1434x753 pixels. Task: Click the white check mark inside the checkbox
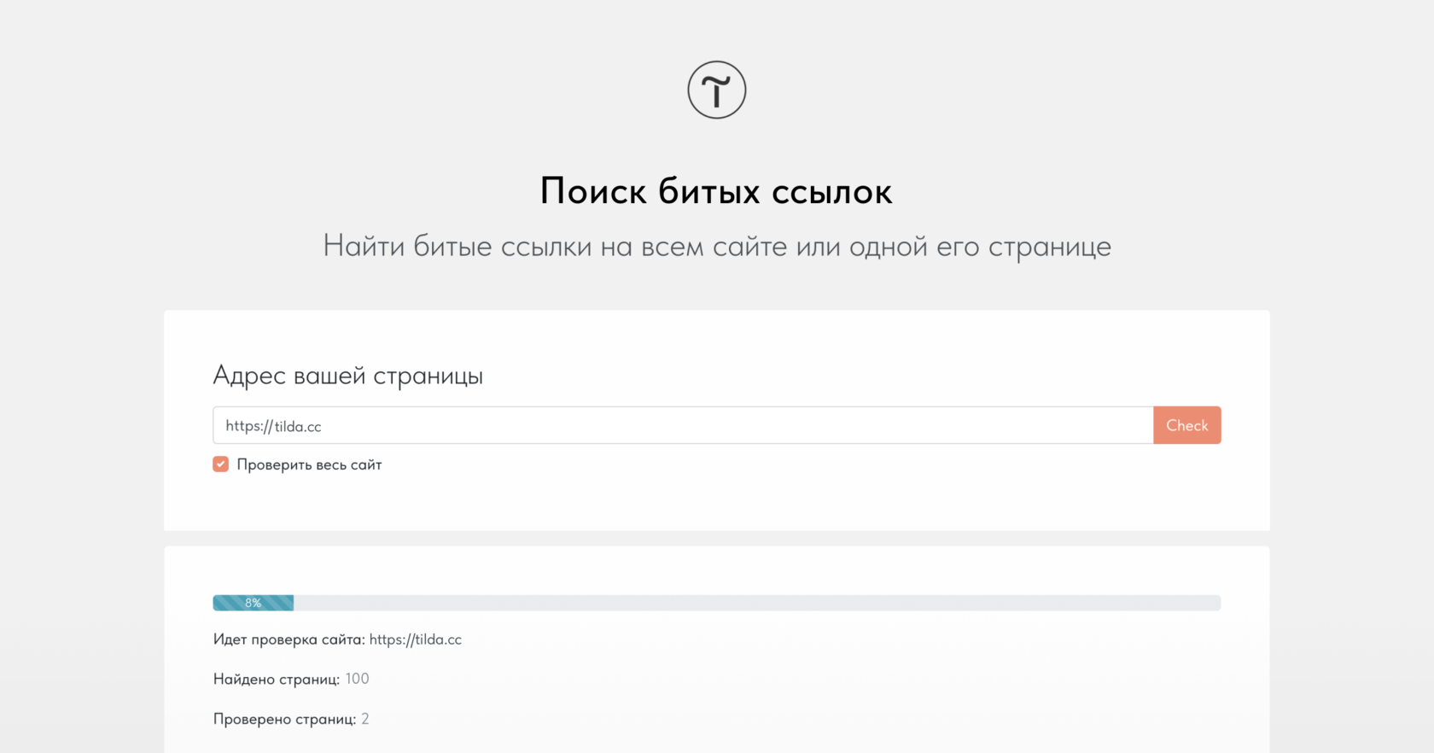pyautogui.click(x=221, y=464)
